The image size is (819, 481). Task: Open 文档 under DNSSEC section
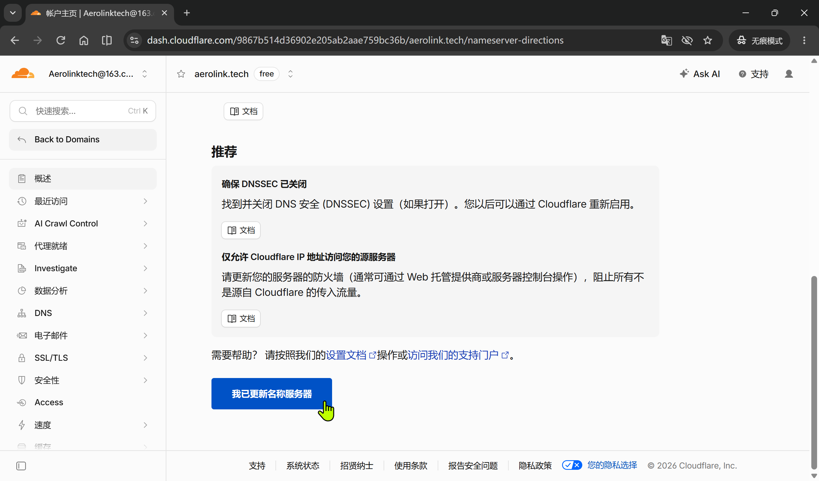(x=241, y=230)
